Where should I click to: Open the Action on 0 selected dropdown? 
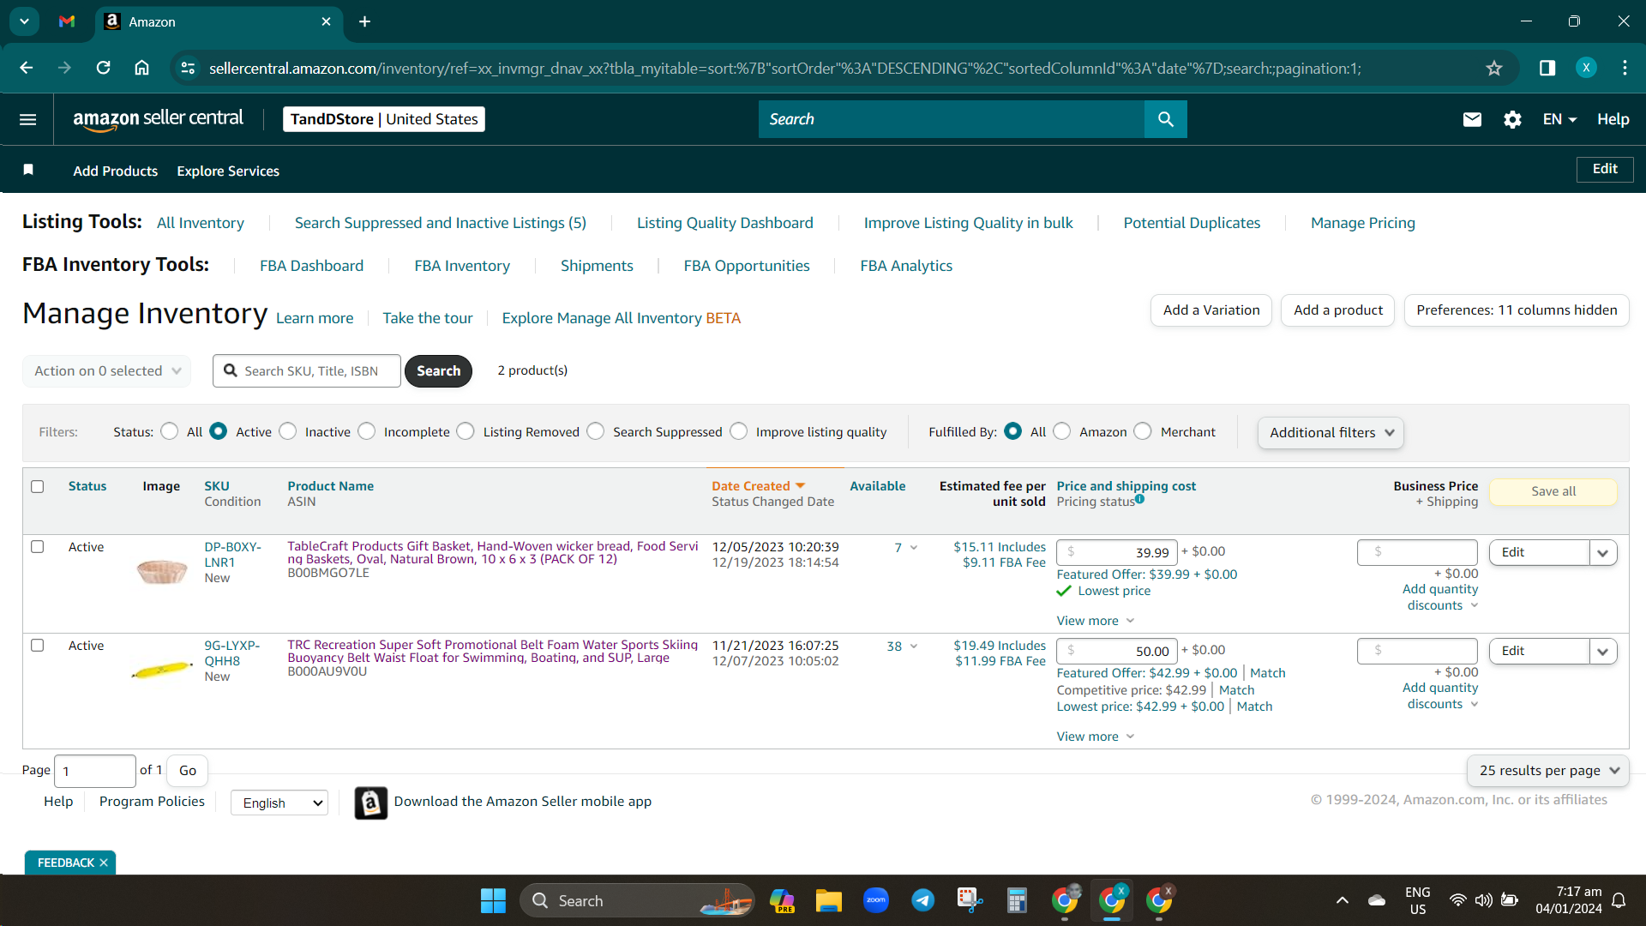coord(107,370)
